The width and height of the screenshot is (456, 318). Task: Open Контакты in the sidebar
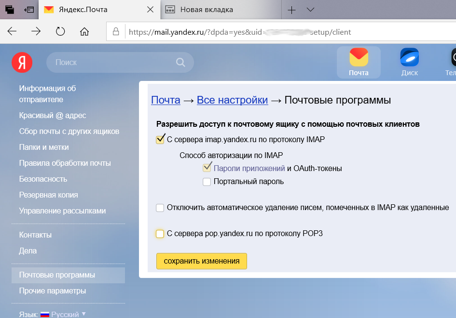(35, 235)
